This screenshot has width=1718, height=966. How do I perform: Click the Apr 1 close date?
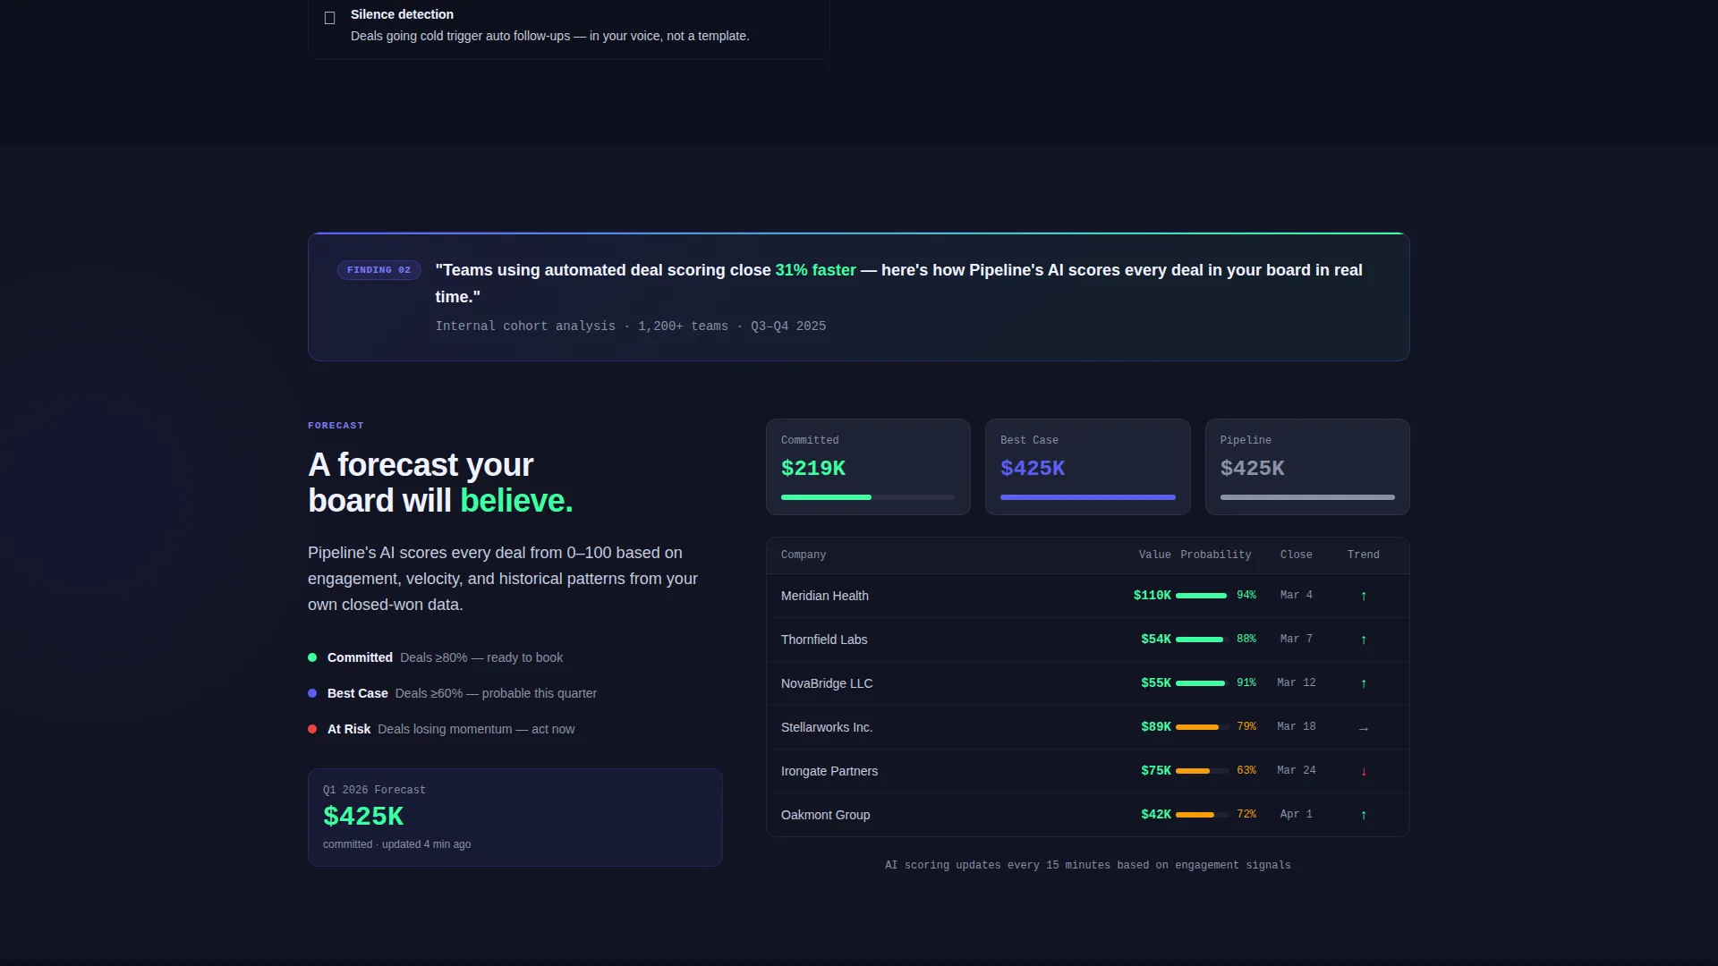[1296, 815]
